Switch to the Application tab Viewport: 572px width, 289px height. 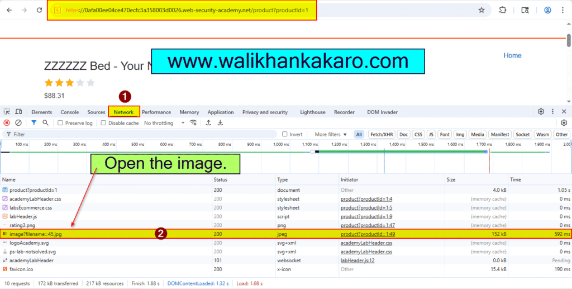point(221,112)
